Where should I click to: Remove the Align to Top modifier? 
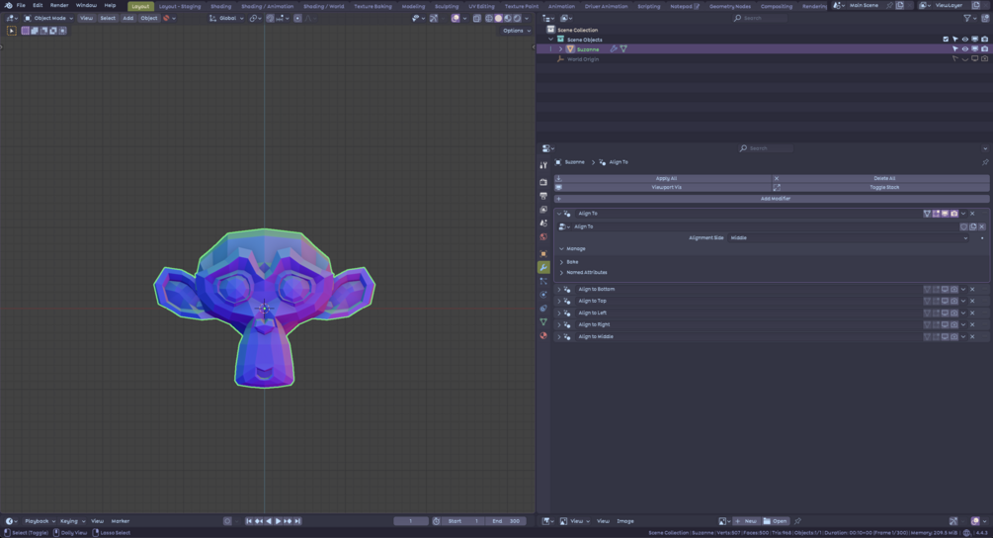(972, 301)
